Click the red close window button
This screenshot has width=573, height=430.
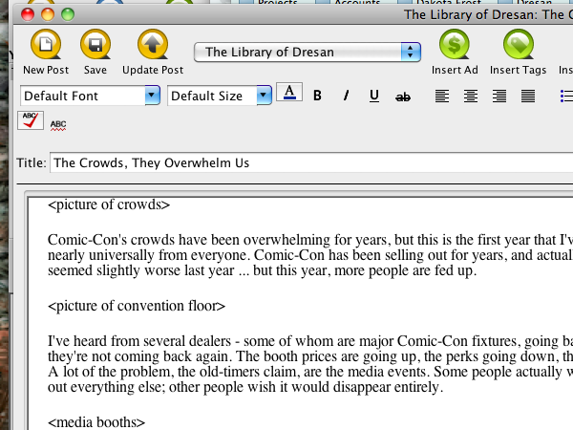coord(28,14)
